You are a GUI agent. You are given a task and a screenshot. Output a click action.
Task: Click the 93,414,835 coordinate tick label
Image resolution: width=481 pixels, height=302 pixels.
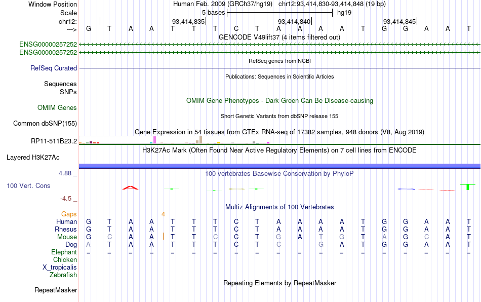[x=188, y=21]
